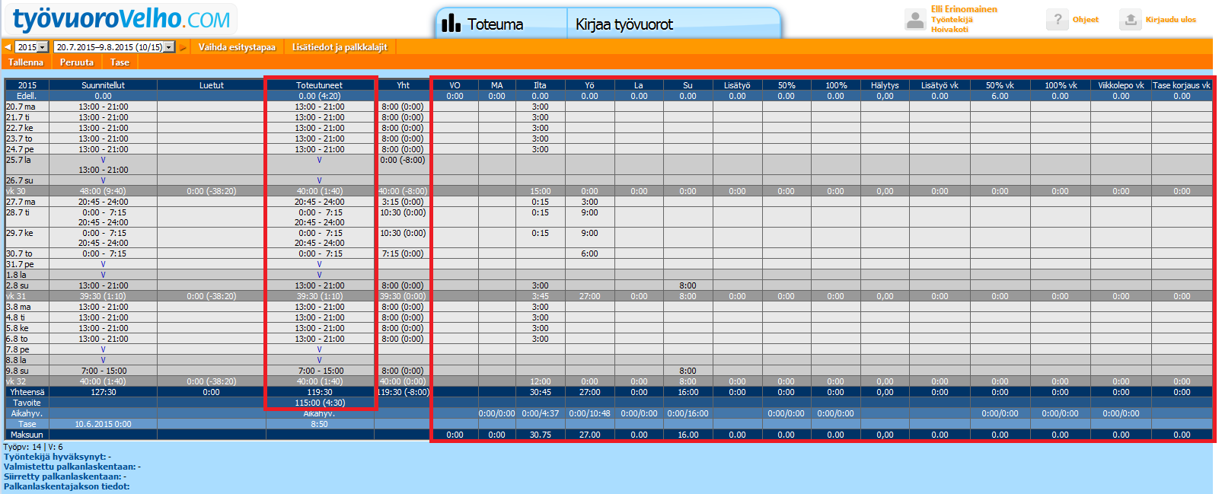Click the 3:15 (0:00) Yht cell
This screenshot has height=494, width=1222.
tap(403, 202)
